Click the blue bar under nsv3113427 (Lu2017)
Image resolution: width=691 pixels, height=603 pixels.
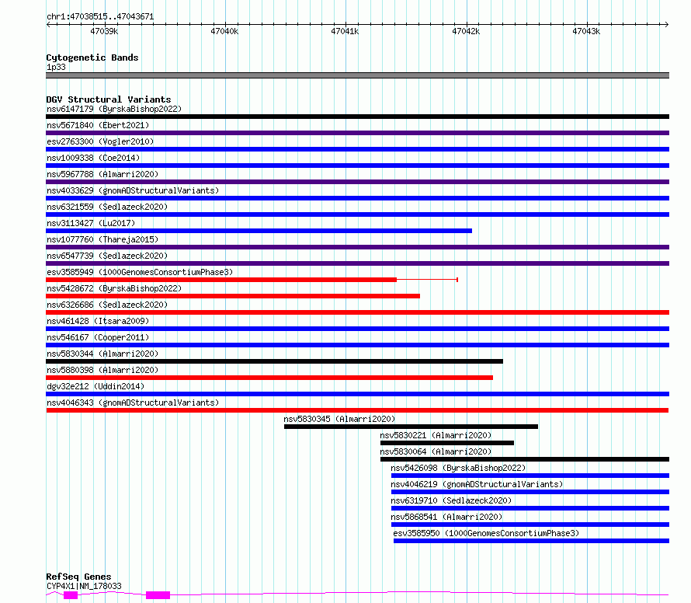pyautogui.click(x=259, y=231)
